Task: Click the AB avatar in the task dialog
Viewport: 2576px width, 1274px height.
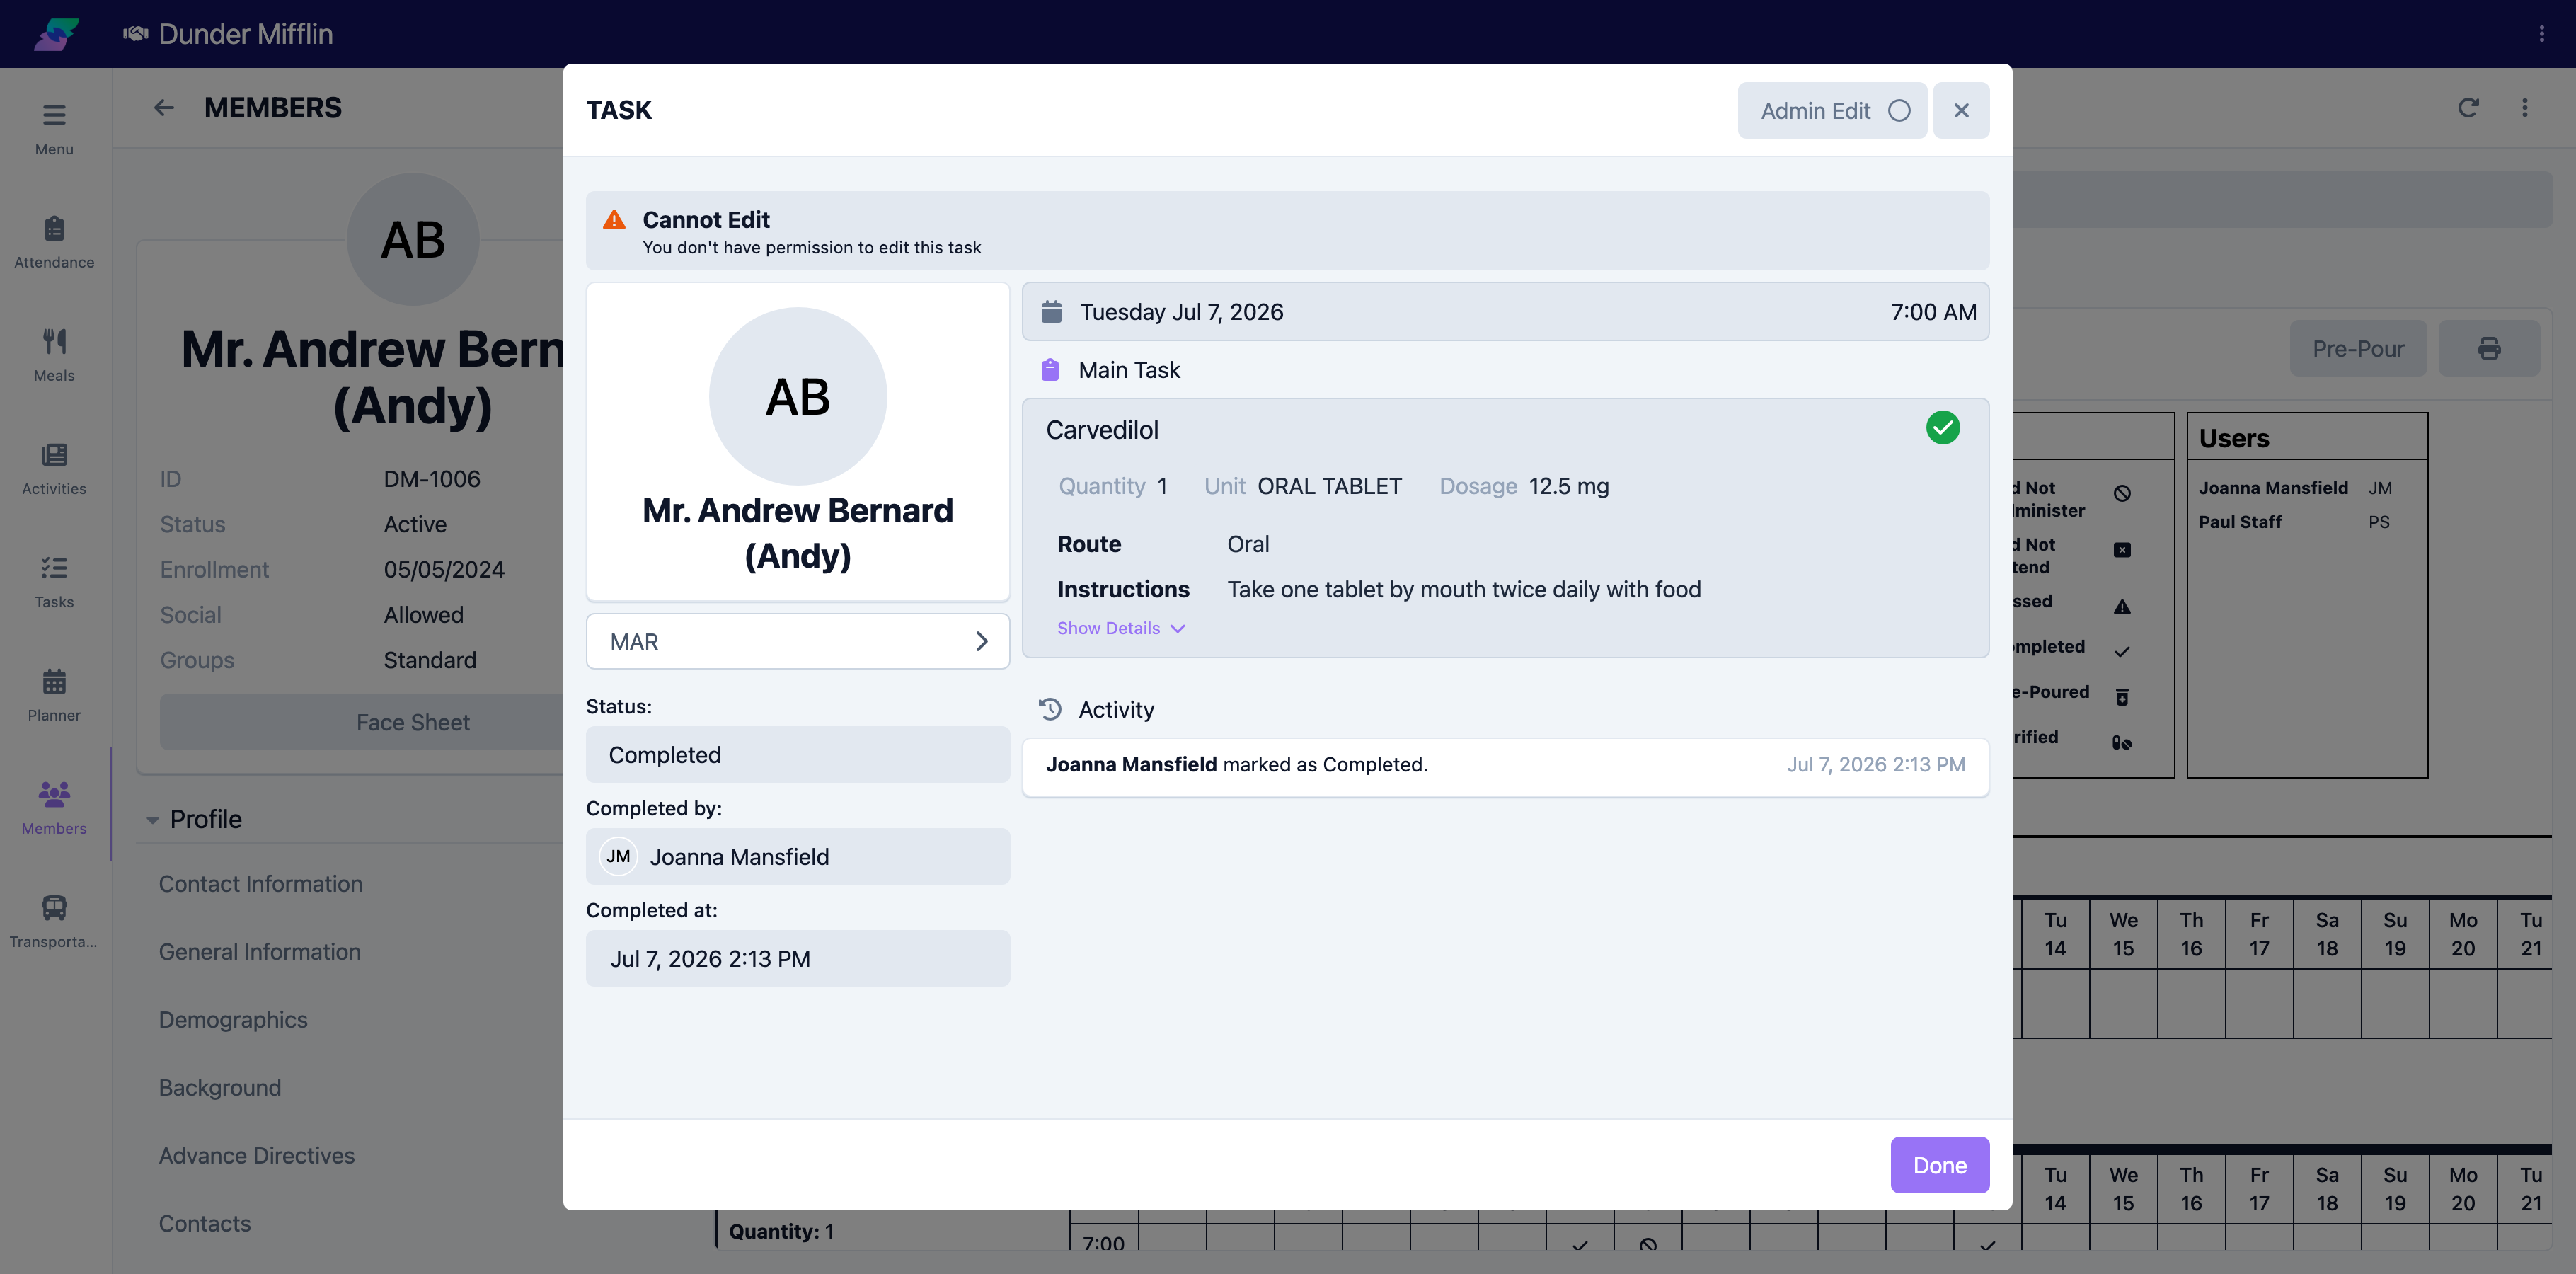Action: coord(797,396)
